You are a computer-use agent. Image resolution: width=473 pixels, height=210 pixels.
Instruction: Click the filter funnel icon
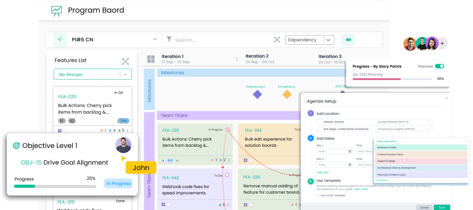(169, 40)
